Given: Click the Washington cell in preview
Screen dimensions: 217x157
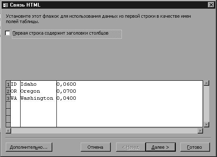Looking at the screenshot, I should coord(38,98).
